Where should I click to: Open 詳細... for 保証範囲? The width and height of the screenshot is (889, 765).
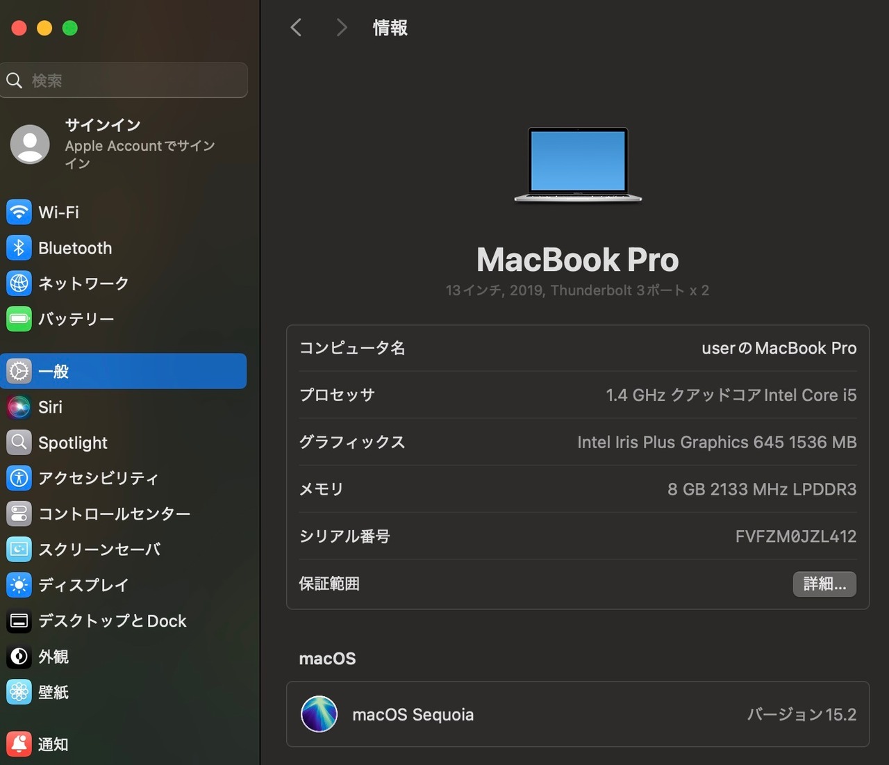point(824,584)
